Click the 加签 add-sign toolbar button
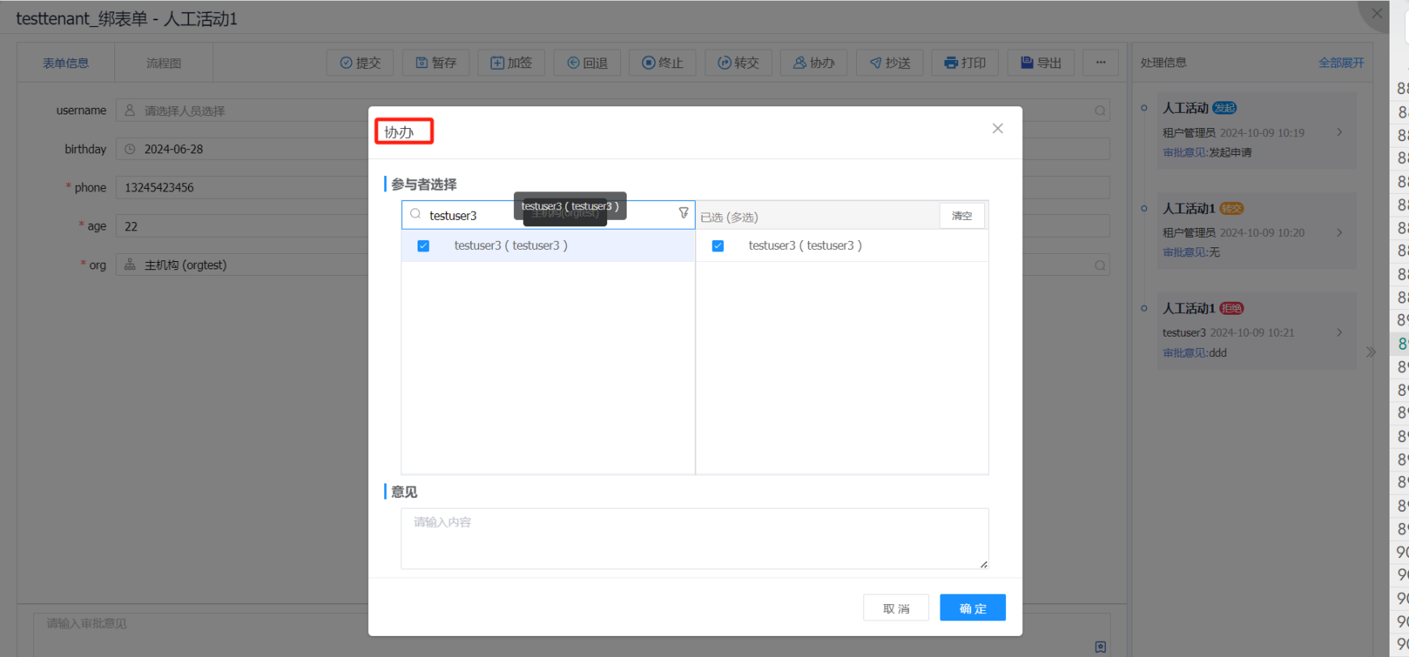This screenshot has width=1409, height=657. pos(511,62)
